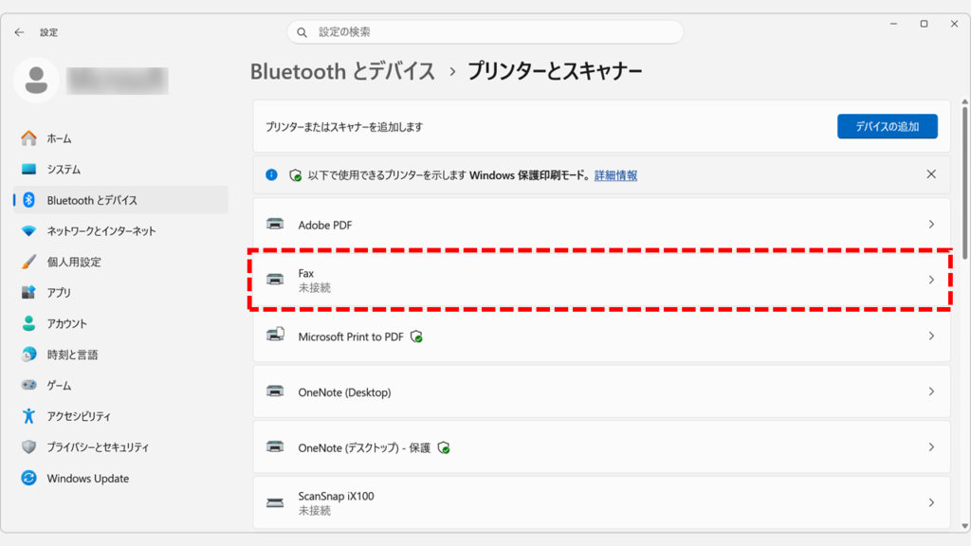Click the System monitor icon
Viewport: 971px width, 546px height.
(28, 169)
